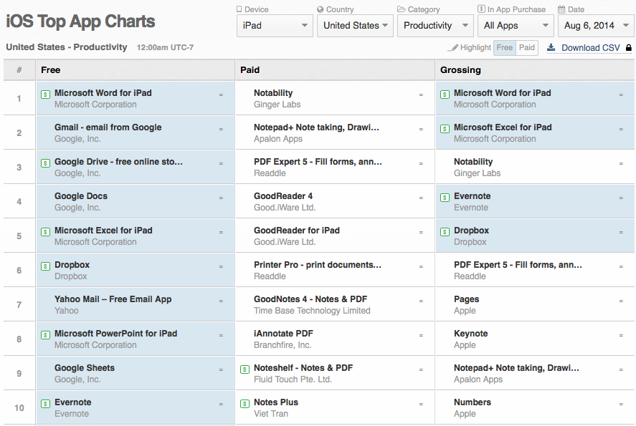Click in-app purchase icon beside Noteshelf
Image resolution: width=636 pixels, height=426 pixels.
pyautogui.click(x=245, y=369)
